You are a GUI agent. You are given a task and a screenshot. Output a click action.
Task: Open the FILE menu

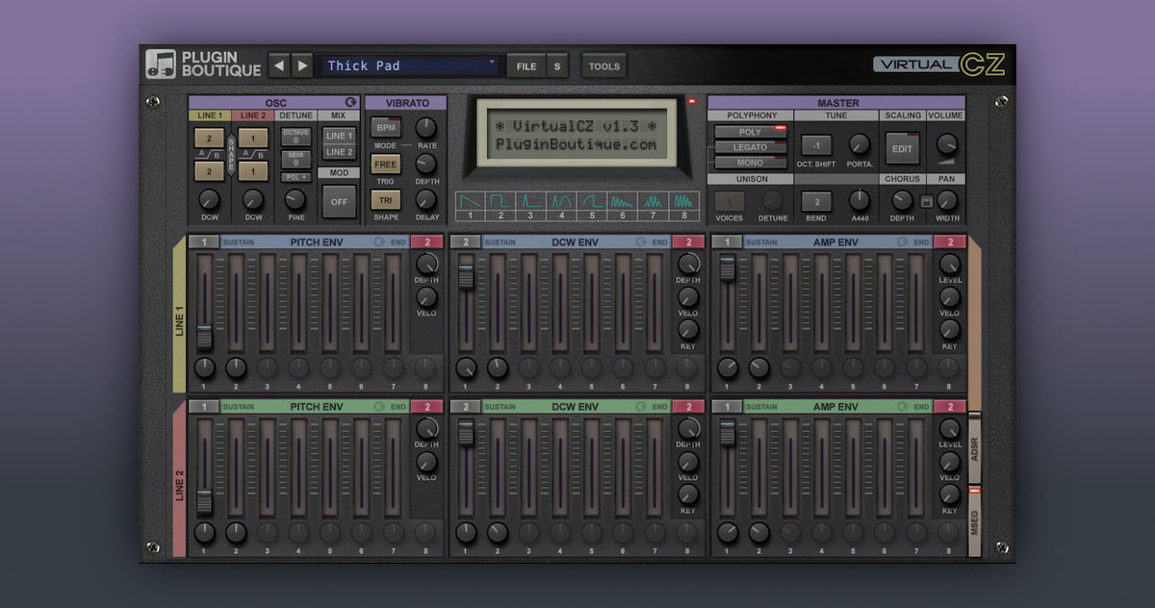[526, 65]
